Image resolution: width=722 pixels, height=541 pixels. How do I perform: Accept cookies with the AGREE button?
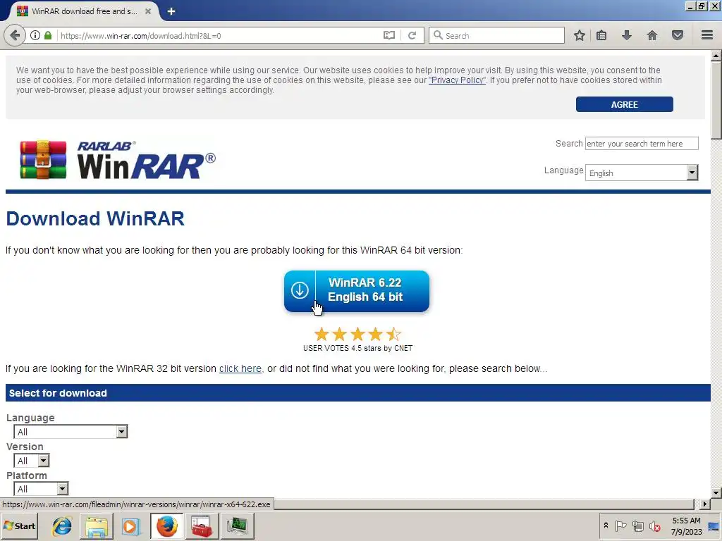[625, 104]
